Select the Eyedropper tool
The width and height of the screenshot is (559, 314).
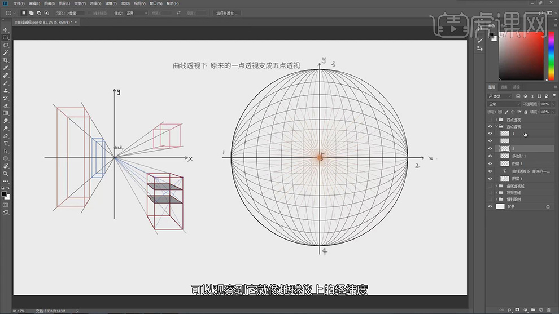pos(5,68)
